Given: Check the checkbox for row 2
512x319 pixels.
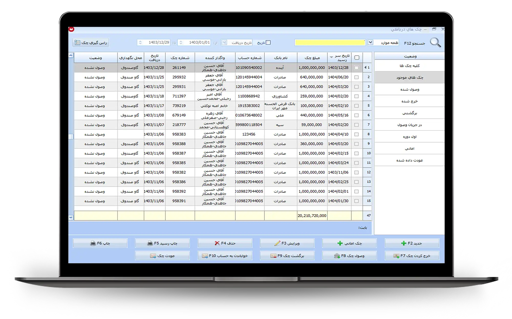Looking at the screenshot, I should coord(356,77).
